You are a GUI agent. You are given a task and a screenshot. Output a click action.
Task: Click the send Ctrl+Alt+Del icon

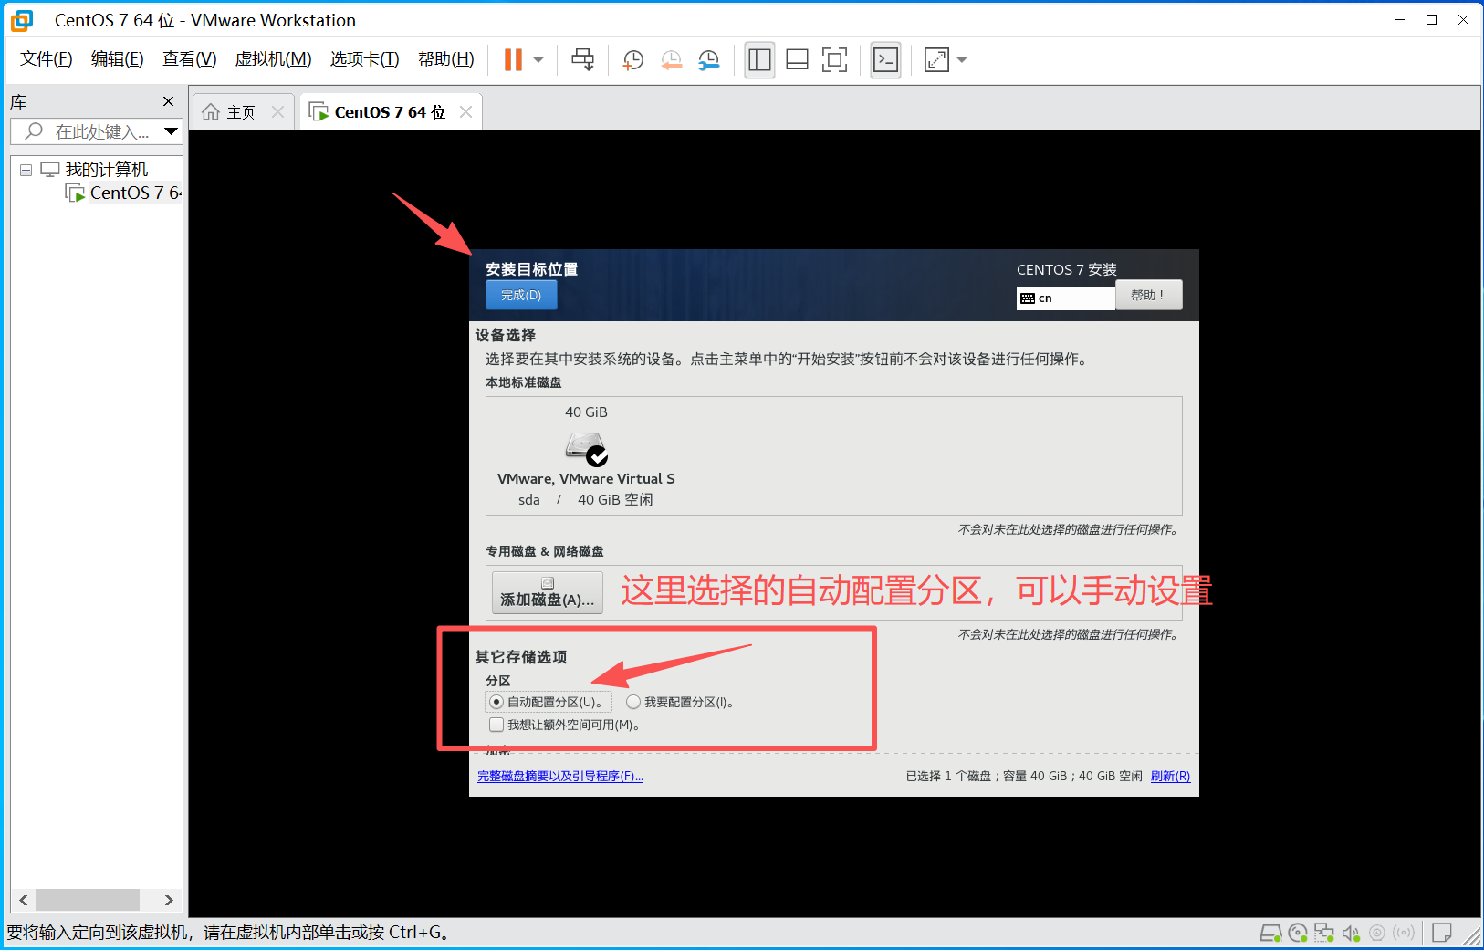pos(582,60)
